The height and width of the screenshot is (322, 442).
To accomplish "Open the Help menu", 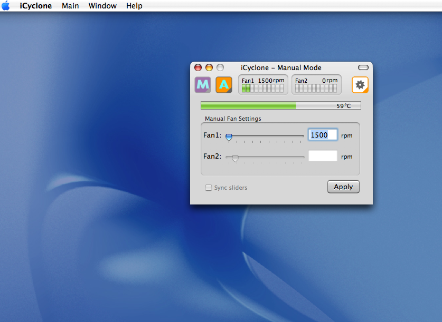I will pyautogui.click(x=134, y=6).
